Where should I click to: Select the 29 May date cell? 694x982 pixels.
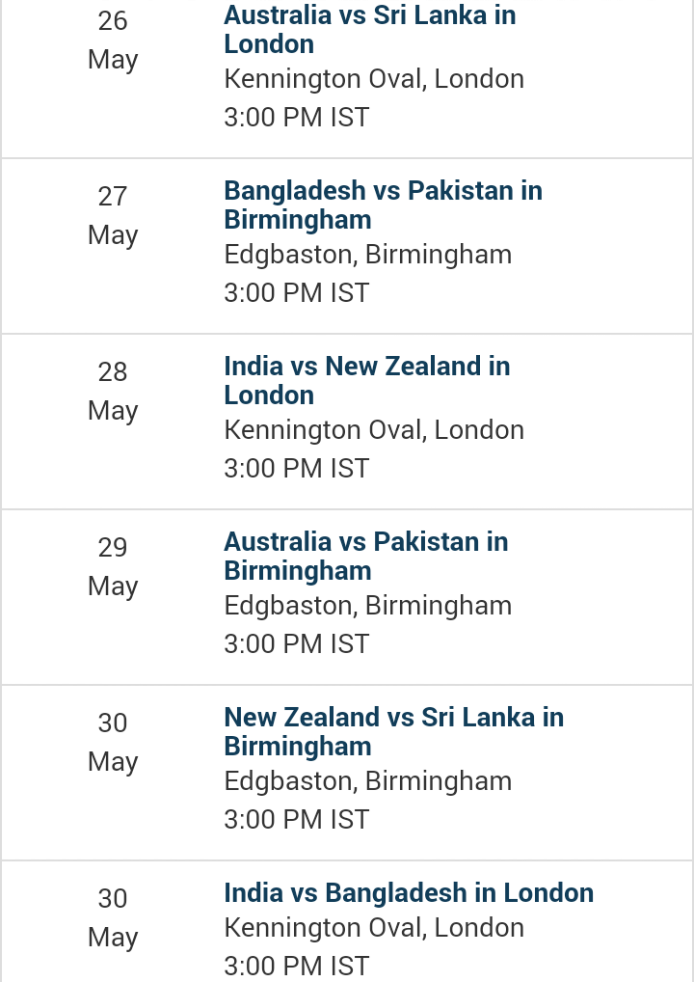pyautogui.click(x=113, y=566)
